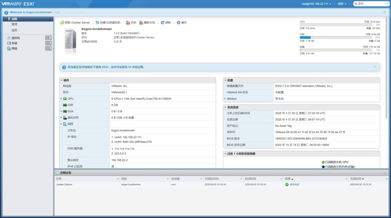Viewport: 391px width, 218px height.
Task: Click the 虚拟机 icon in navigator
Action: [x=9, y=38]
